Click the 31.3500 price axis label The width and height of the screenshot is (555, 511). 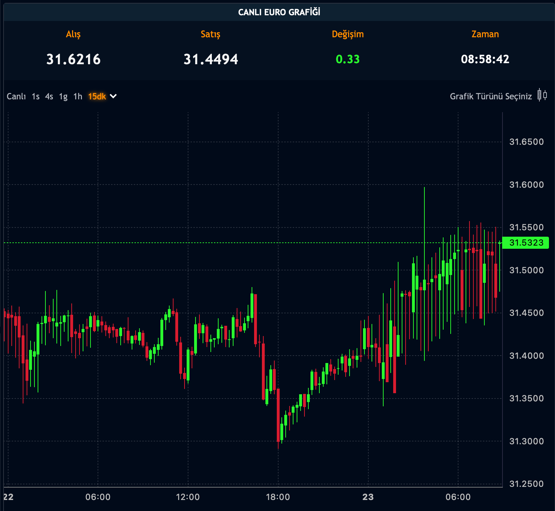(x=527, y=399)
